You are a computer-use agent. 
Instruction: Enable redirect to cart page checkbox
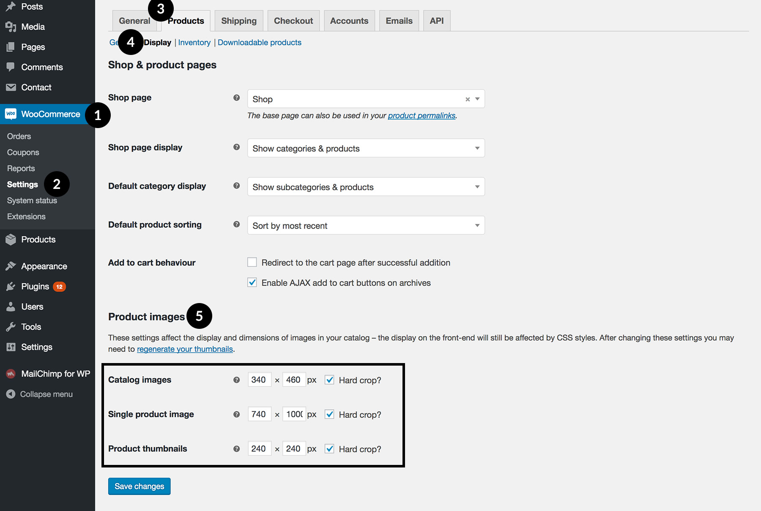click(252, 262)
